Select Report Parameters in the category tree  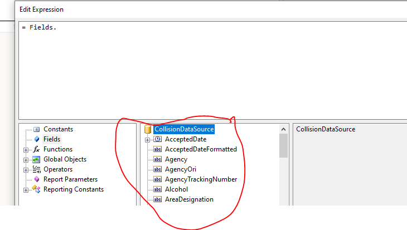(70, 179)
